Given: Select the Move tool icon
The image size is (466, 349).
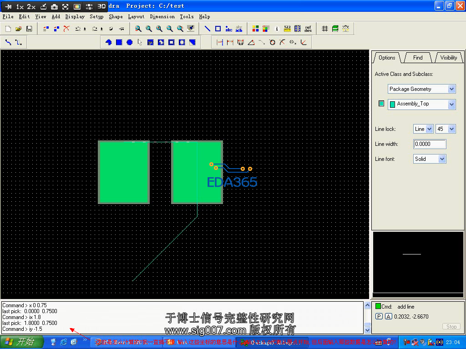Looking at the screenshot, I should click(x=46, y=29).
